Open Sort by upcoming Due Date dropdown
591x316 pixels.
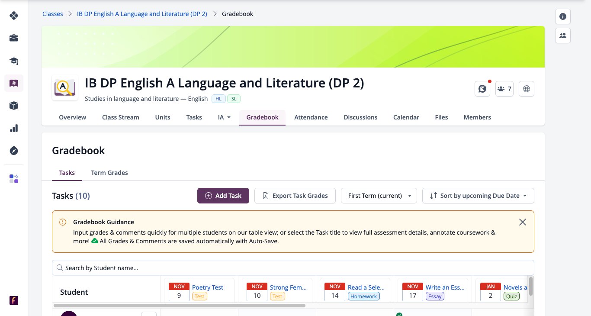point(478,196)
